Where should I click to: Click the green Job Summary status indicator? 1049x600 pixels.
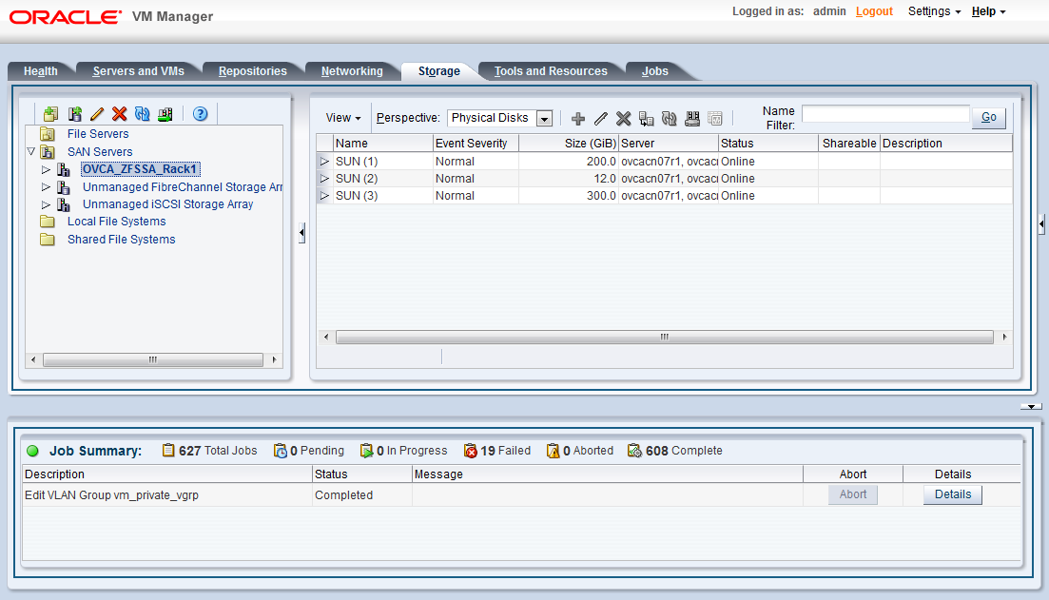[x=32, y=451]
